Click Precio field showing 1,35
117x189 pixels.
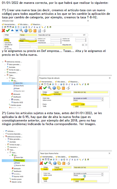[x=79, y=104]
